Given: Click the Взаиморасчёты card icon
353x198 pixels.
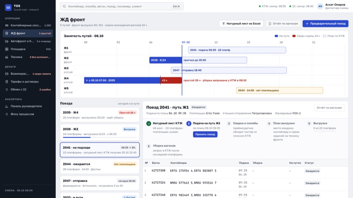Looking at the screenshot, I should [x=7, y=74].
